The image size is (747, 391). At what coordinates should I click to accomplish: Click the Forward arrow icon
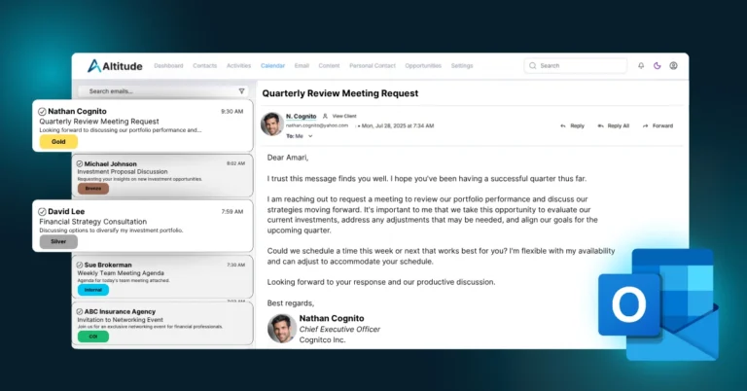coord(645,125)
